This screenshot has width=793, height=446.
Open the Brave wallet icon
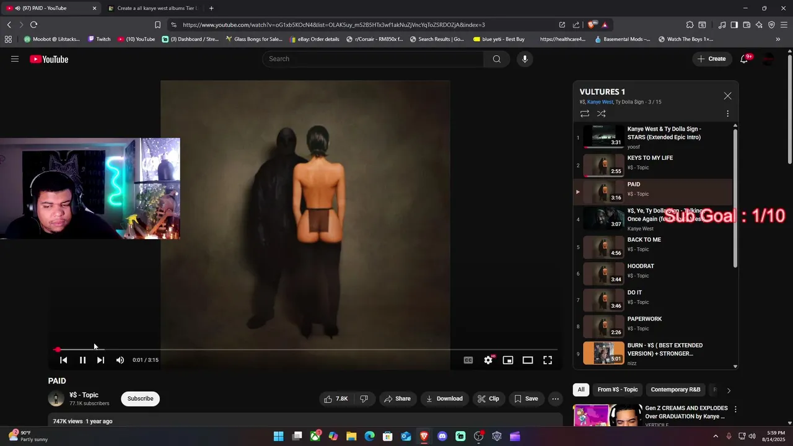coord(747,25)
